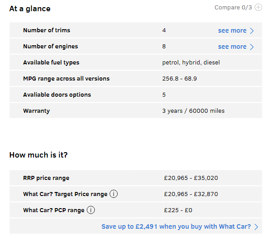Open info icon beside Target Price range

click(x=114, y=194)
